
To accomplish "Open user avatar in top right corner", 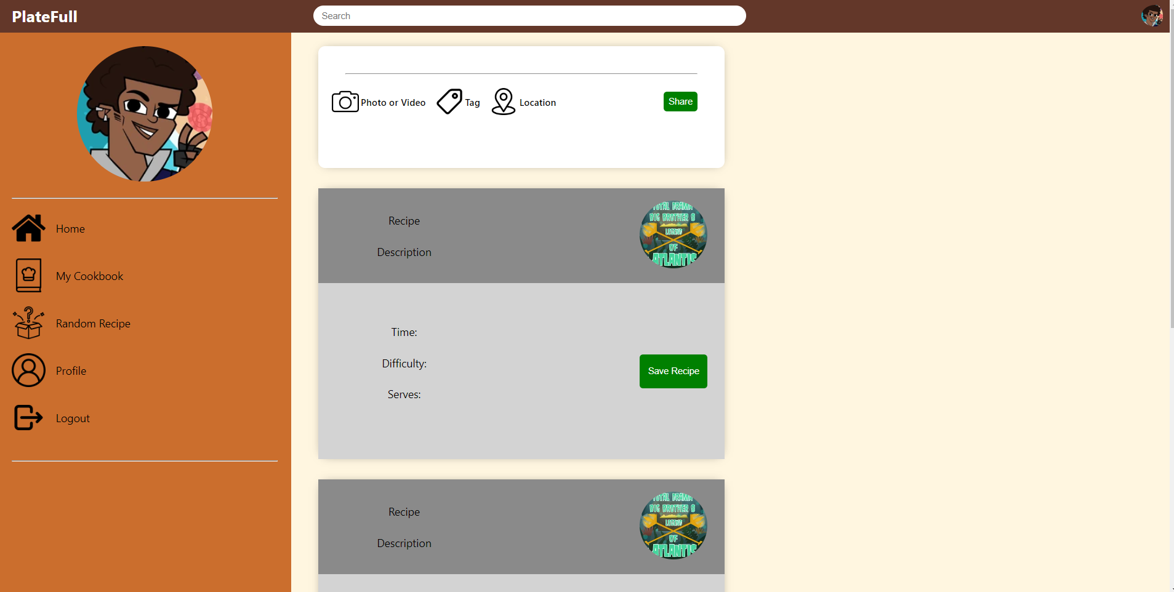I will [x=1152, y=16].
